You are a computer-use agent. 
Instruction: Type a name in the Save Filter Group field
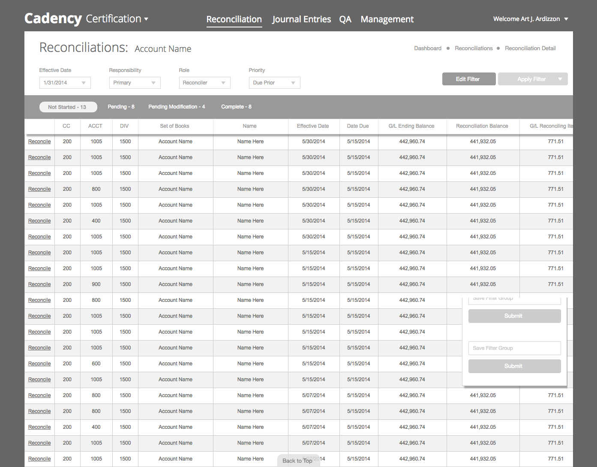click(514, 348)
